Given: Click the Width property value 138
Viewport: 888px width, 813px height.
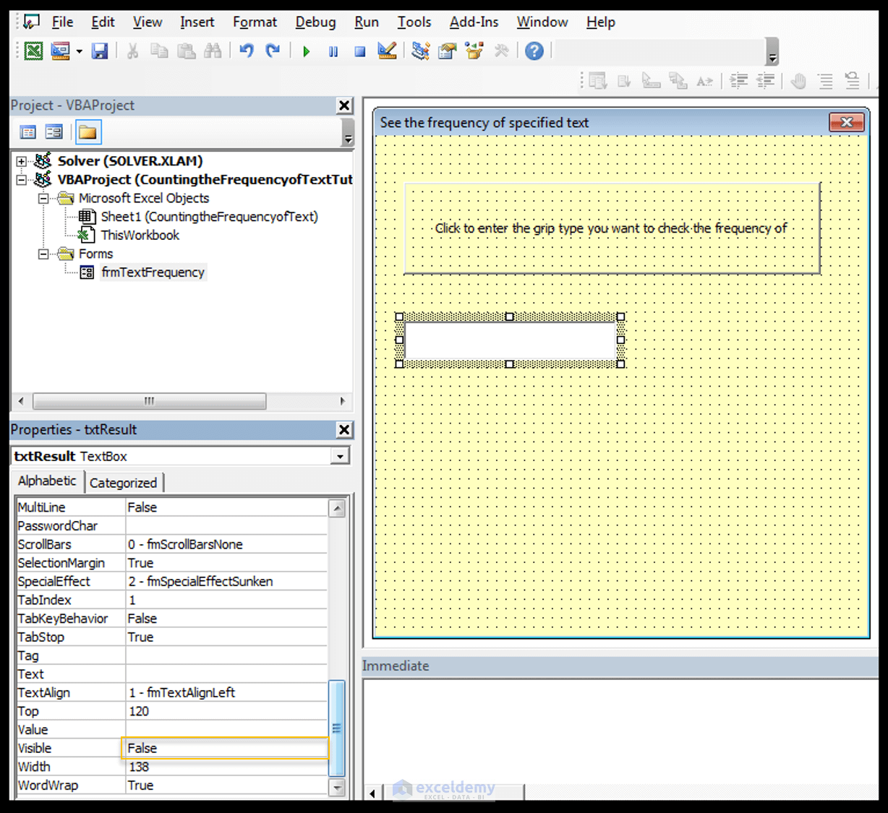Looking at the screenshot, I should pos(226,767).
